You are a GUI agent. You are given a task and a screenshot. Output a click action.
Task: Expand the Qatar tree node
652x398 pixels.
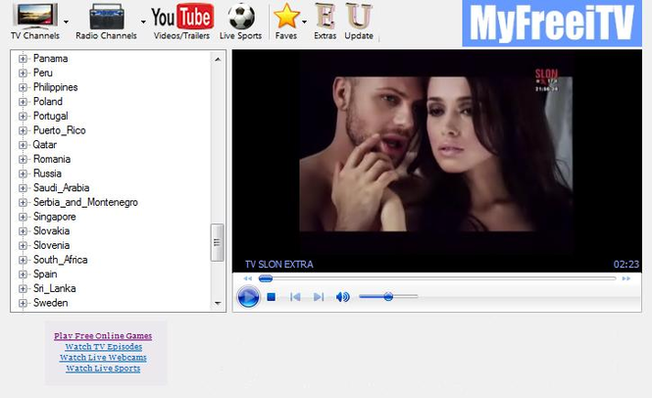(x=23, y=145)
